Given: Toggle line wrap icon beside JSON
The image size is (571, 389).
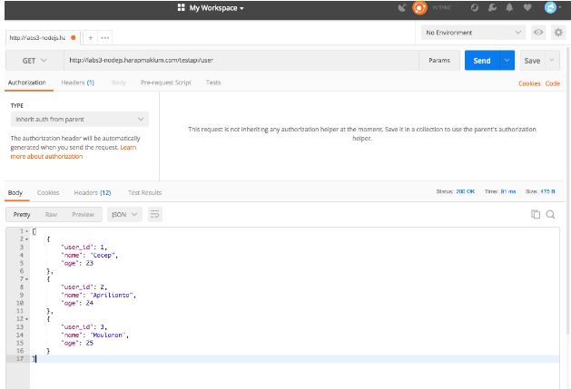Looking at the screenshot, I should [155, 214].
